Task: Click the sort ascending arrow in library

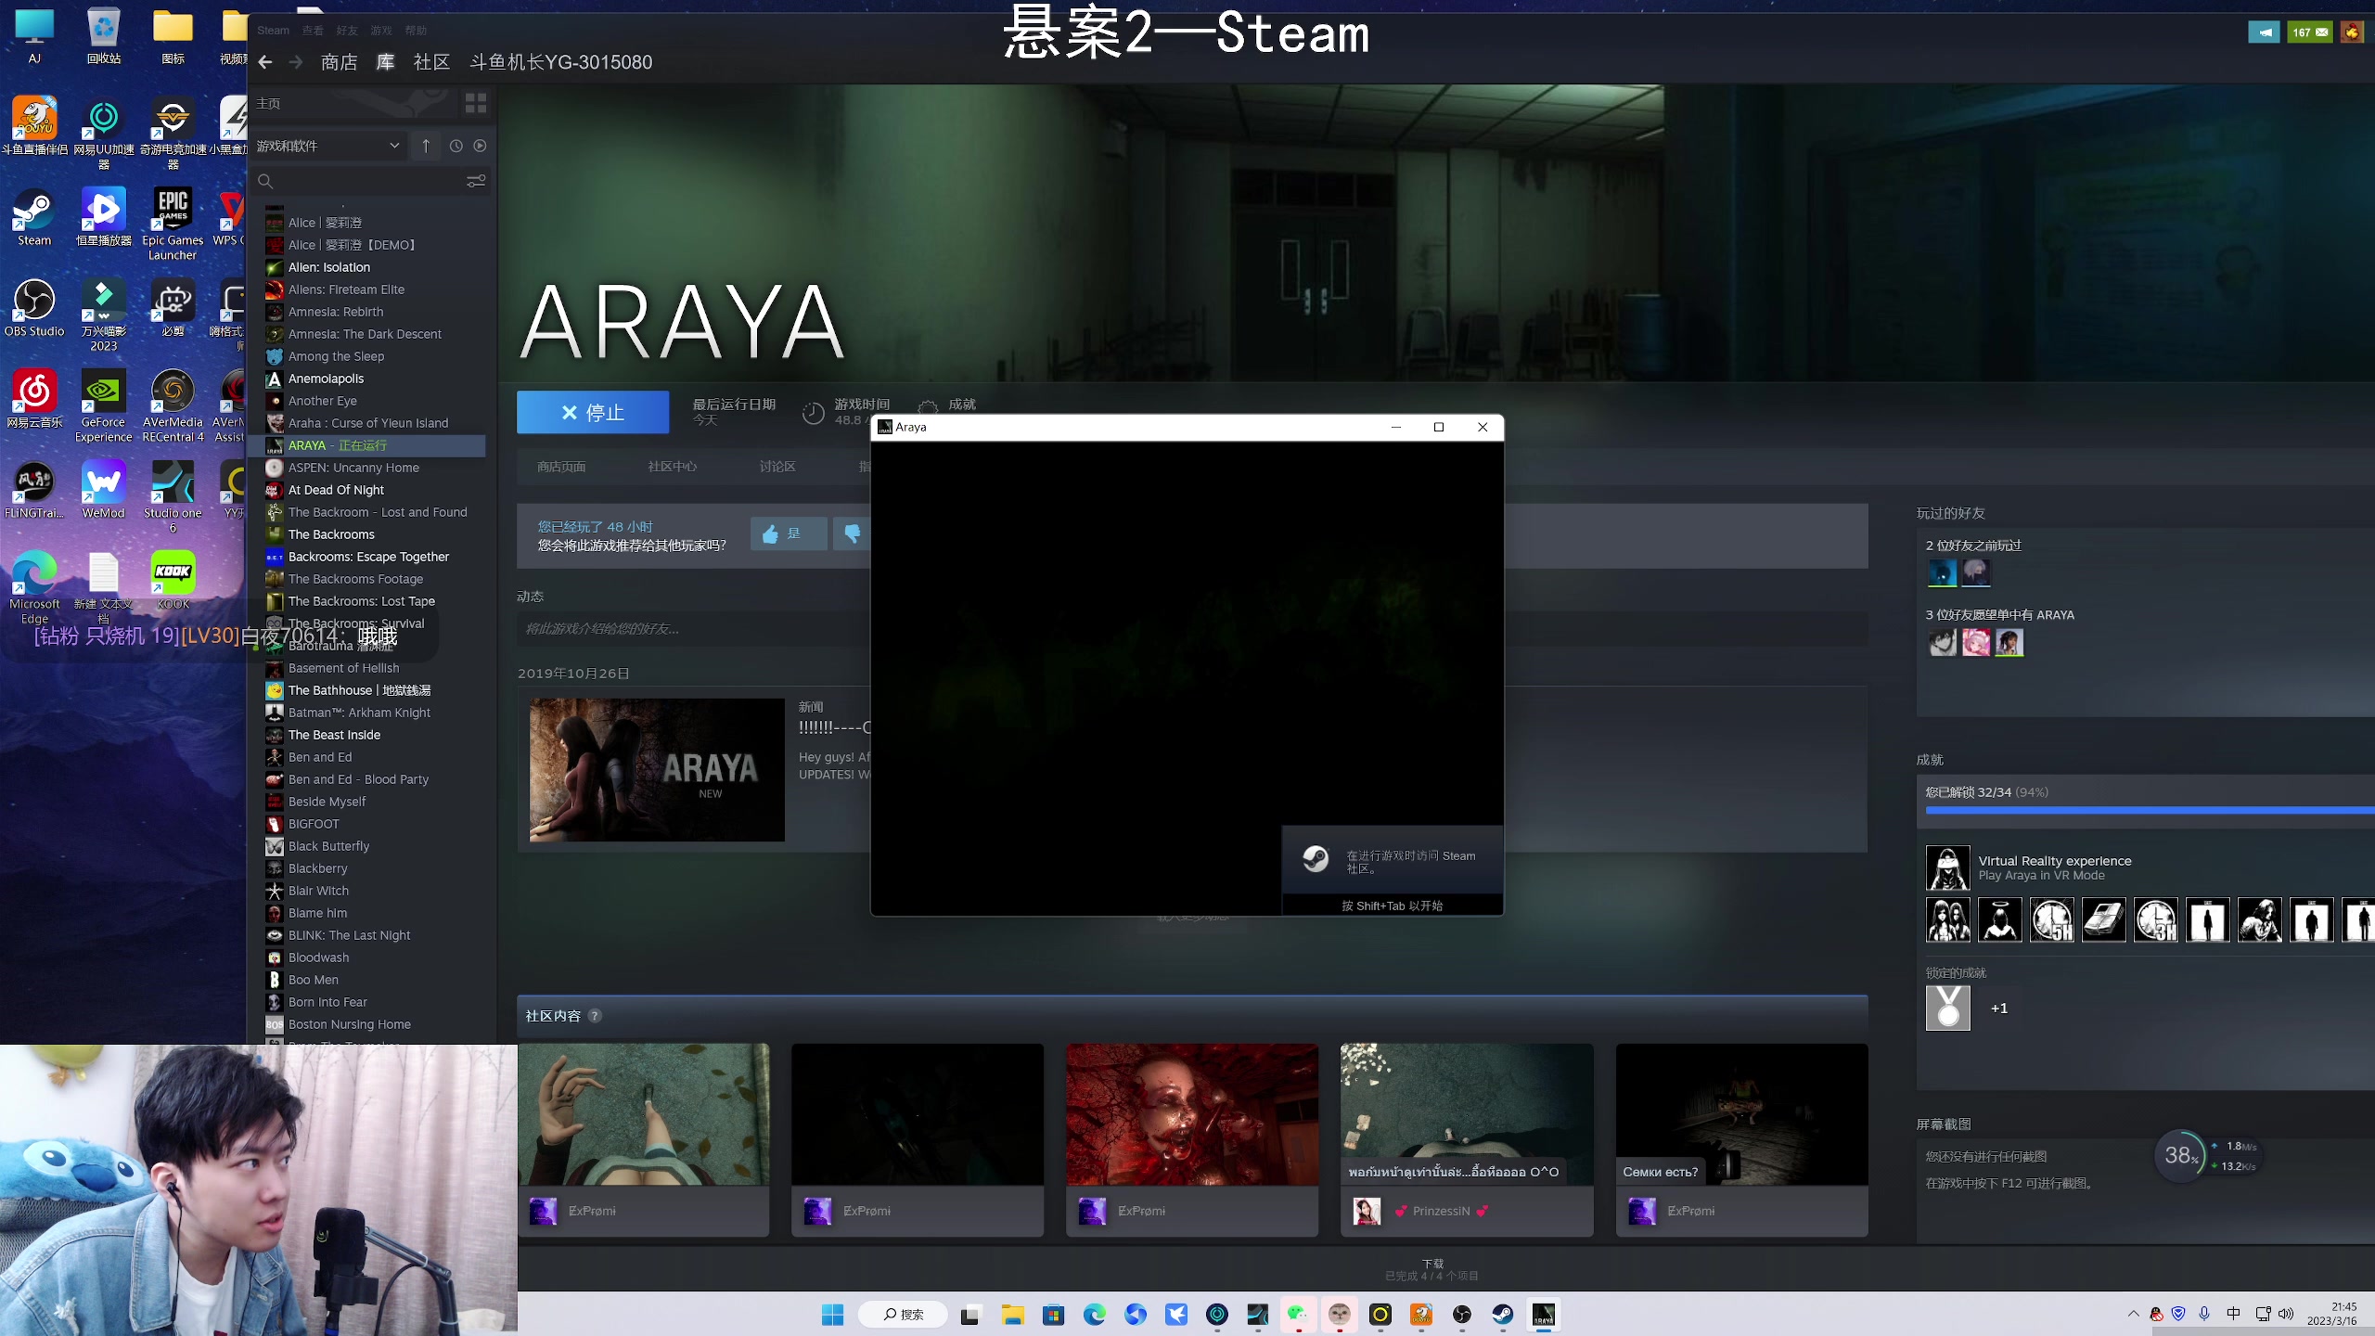Action: (426, 146)
